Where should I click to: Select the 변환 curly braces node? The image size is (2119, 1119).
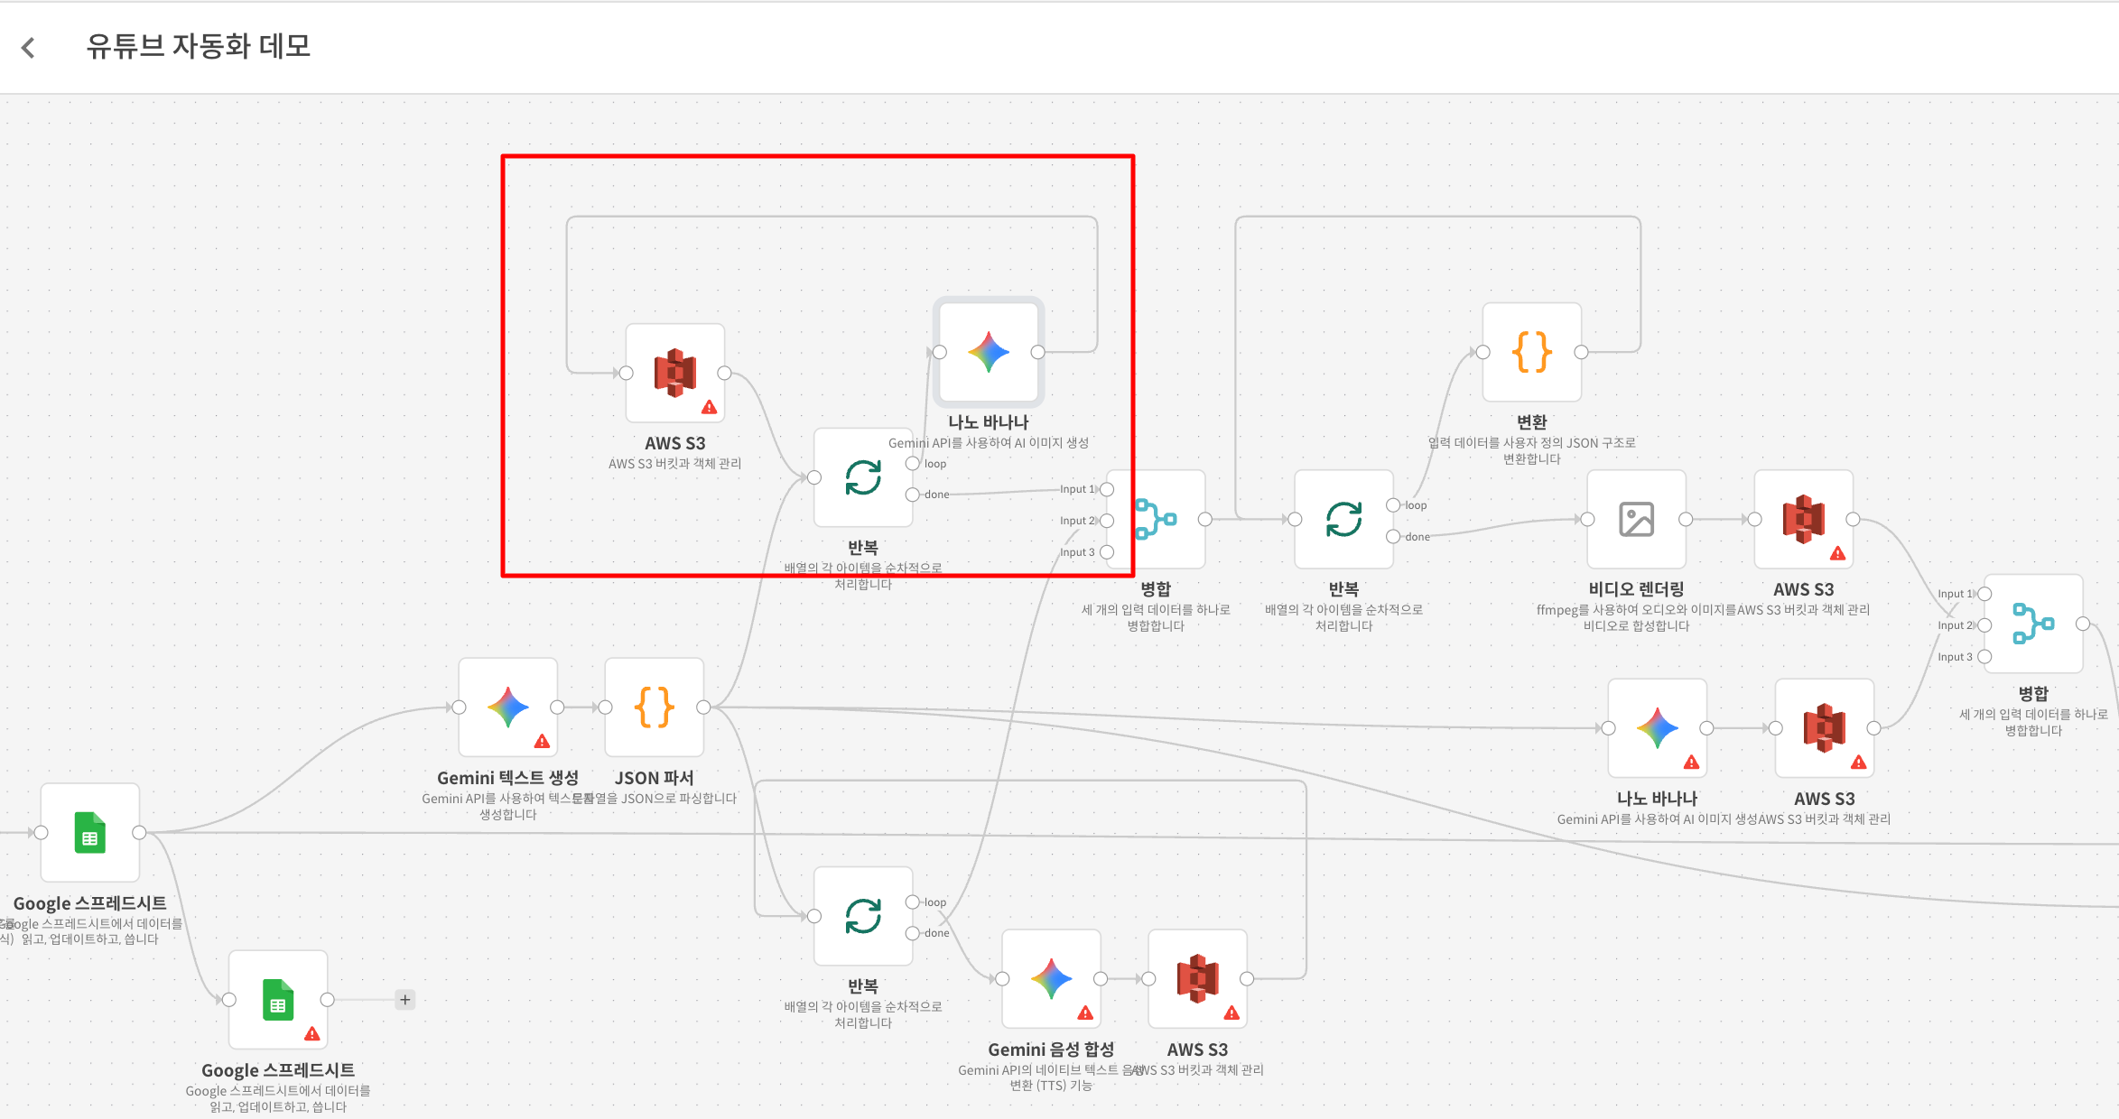(x=1531, y=352)
